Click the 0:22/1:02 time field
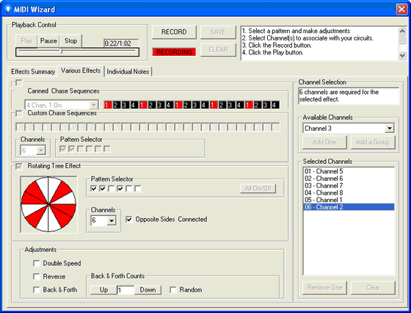This screenshot has width=411, height=313. 121,43
